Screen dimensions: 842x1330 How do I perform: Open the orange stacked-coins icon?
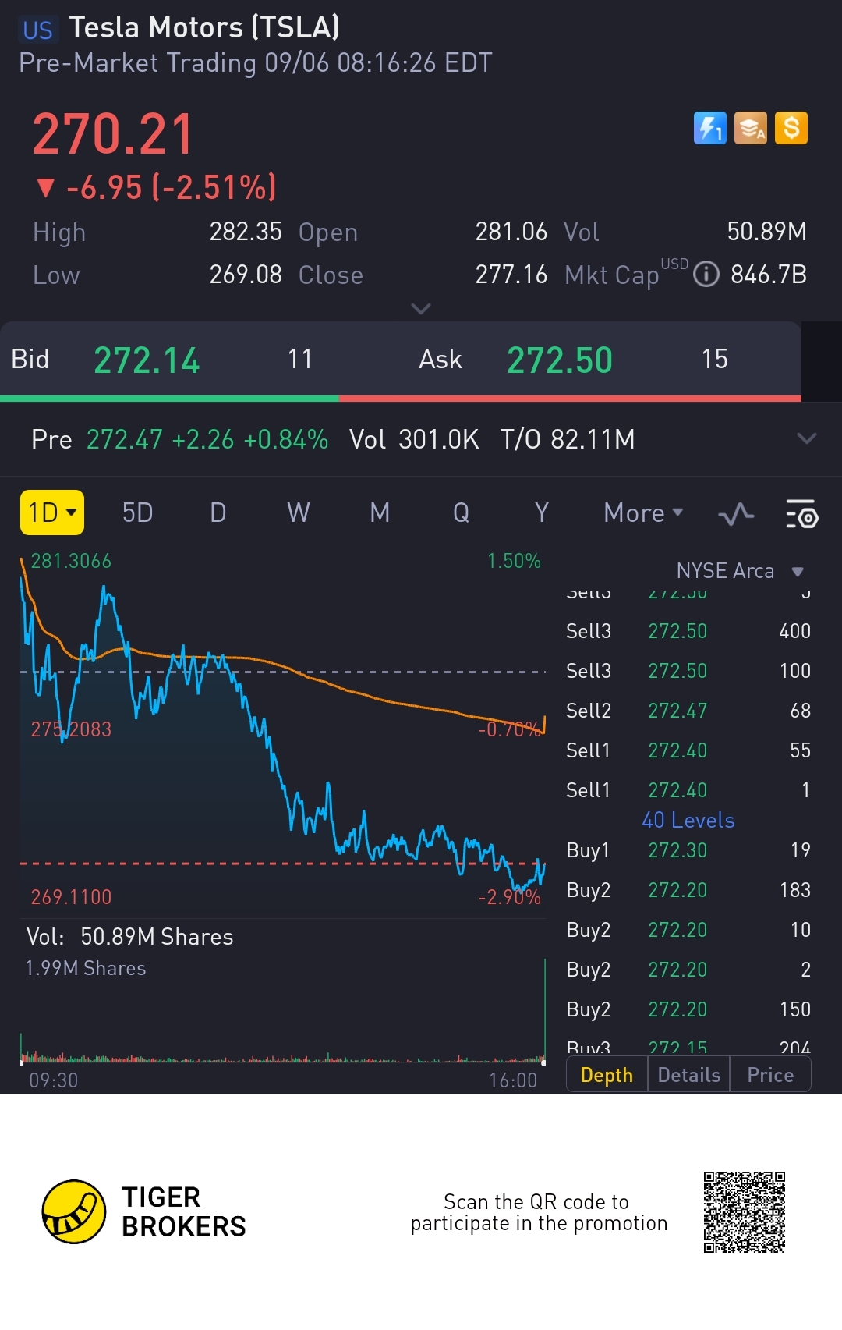(751, 128)
